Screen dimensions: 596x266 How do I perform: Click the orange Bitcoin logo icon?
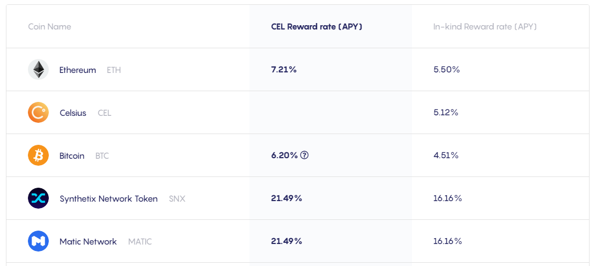(39, 156)
